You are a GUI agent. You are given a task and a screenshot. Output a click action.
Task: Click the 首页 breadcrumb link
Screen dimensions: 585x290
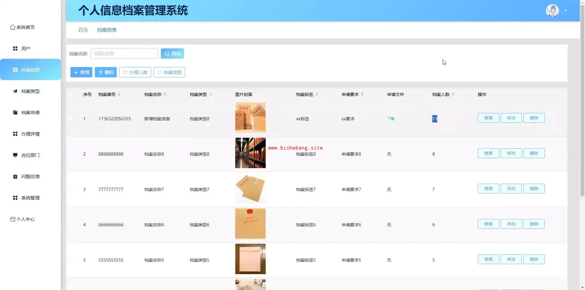click(83, 30)
